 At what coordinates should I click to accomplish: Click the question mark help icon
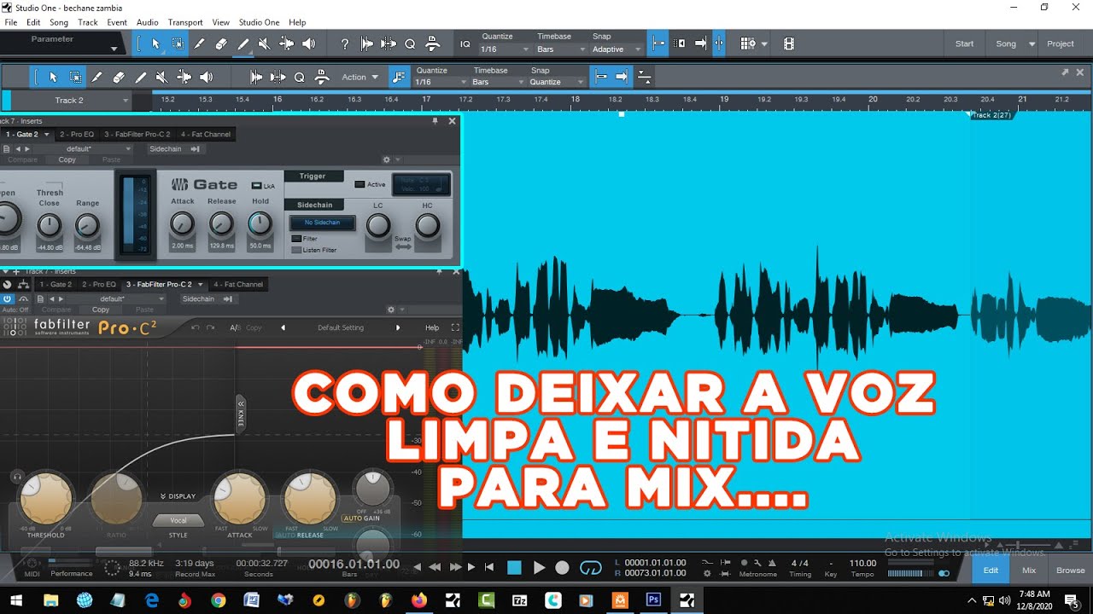coord(345,43)
